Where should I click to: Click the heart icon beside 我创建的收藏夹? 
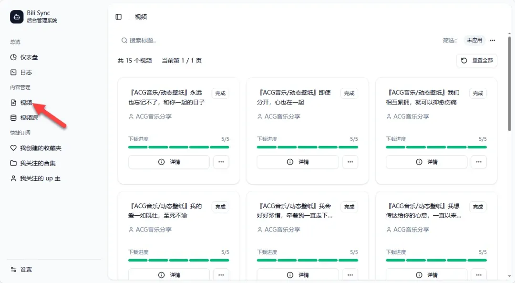click(x=13, y=148)
